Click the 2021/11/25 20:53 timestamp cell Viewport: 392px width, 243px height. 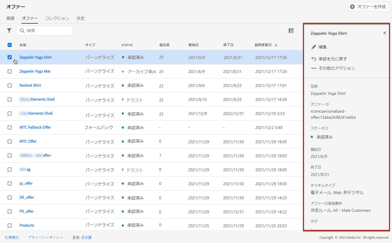[271, 225]
